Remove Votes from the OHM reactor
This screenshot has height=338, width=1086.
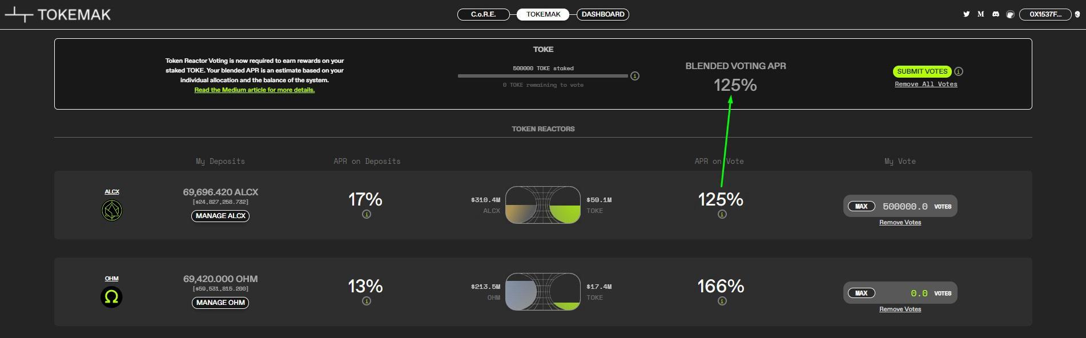coord(900,309)
